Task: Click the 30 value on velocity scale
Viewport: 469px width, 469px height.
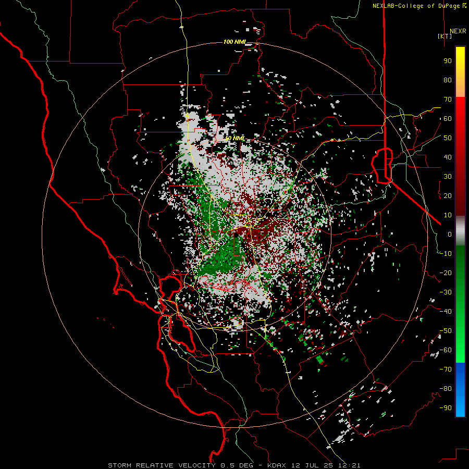Action: [x=448, y=177]
